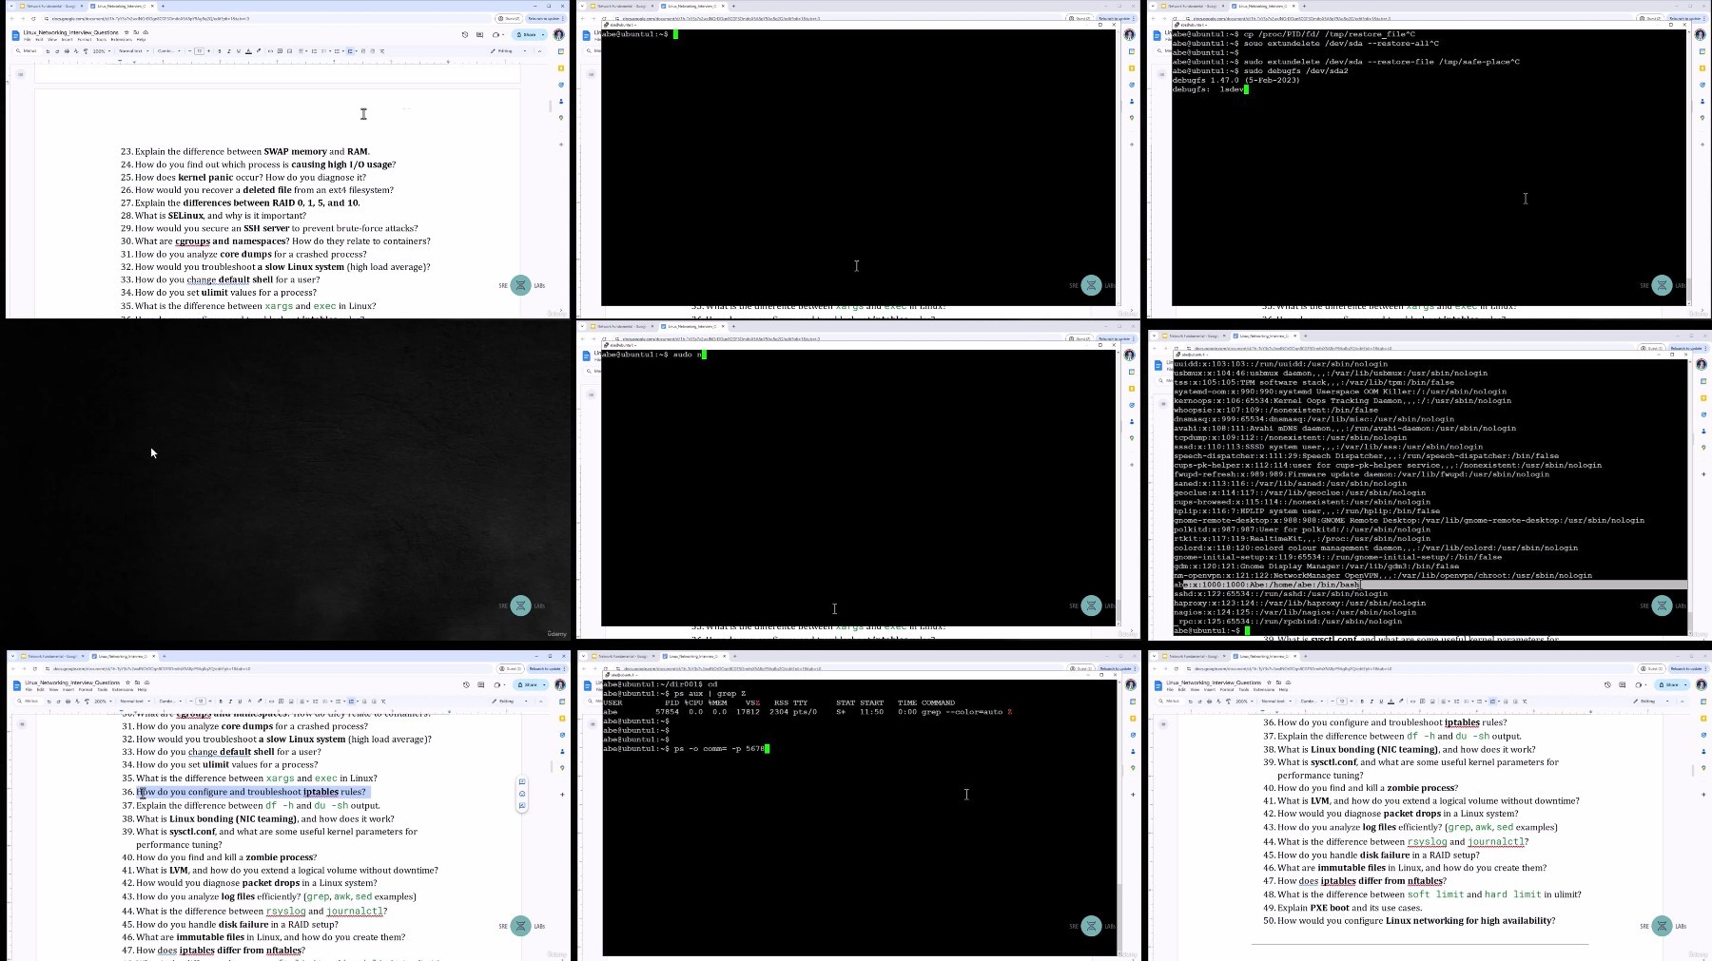Open align dropdown in bottom-left frame toolbar
Viewport: 1712px width, 961px height.
[304, 702]
